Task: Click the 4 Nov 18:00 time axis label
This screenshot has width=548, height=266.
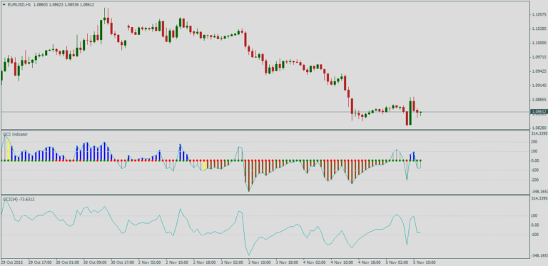Action: coord(370,262)
